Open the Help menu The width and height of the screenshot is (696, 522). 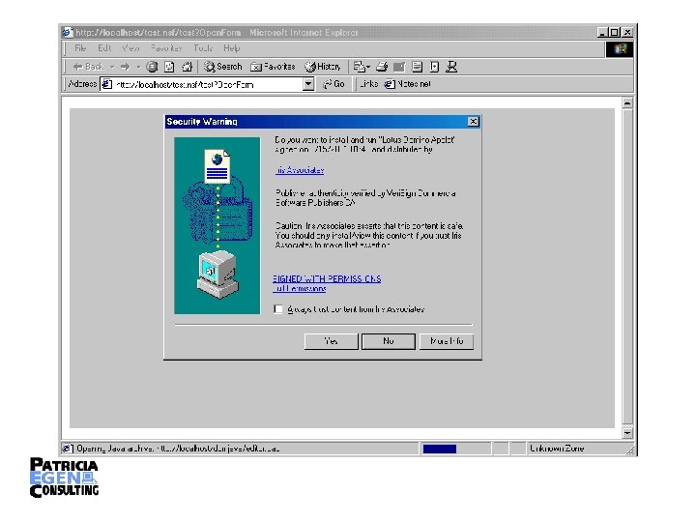pos(231,48)
